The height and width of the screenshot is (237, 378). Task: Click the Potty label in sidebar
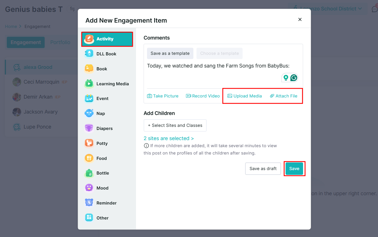(102, 143)
